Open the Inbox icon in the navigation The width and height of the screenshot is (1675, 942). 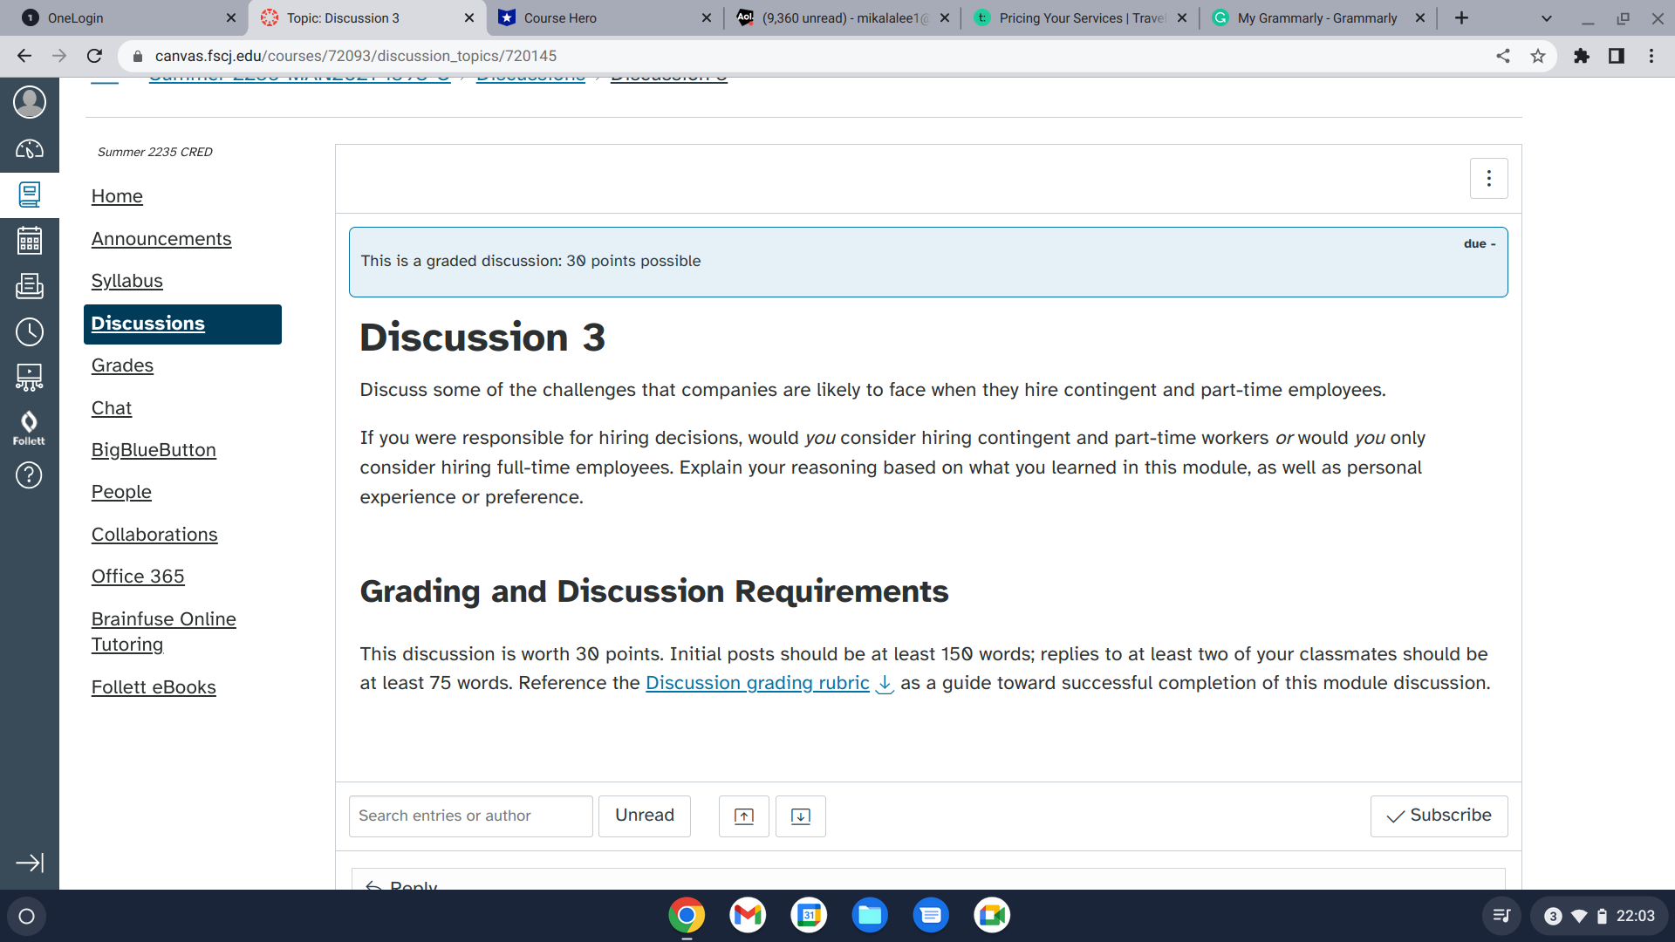tap(29, 287)
